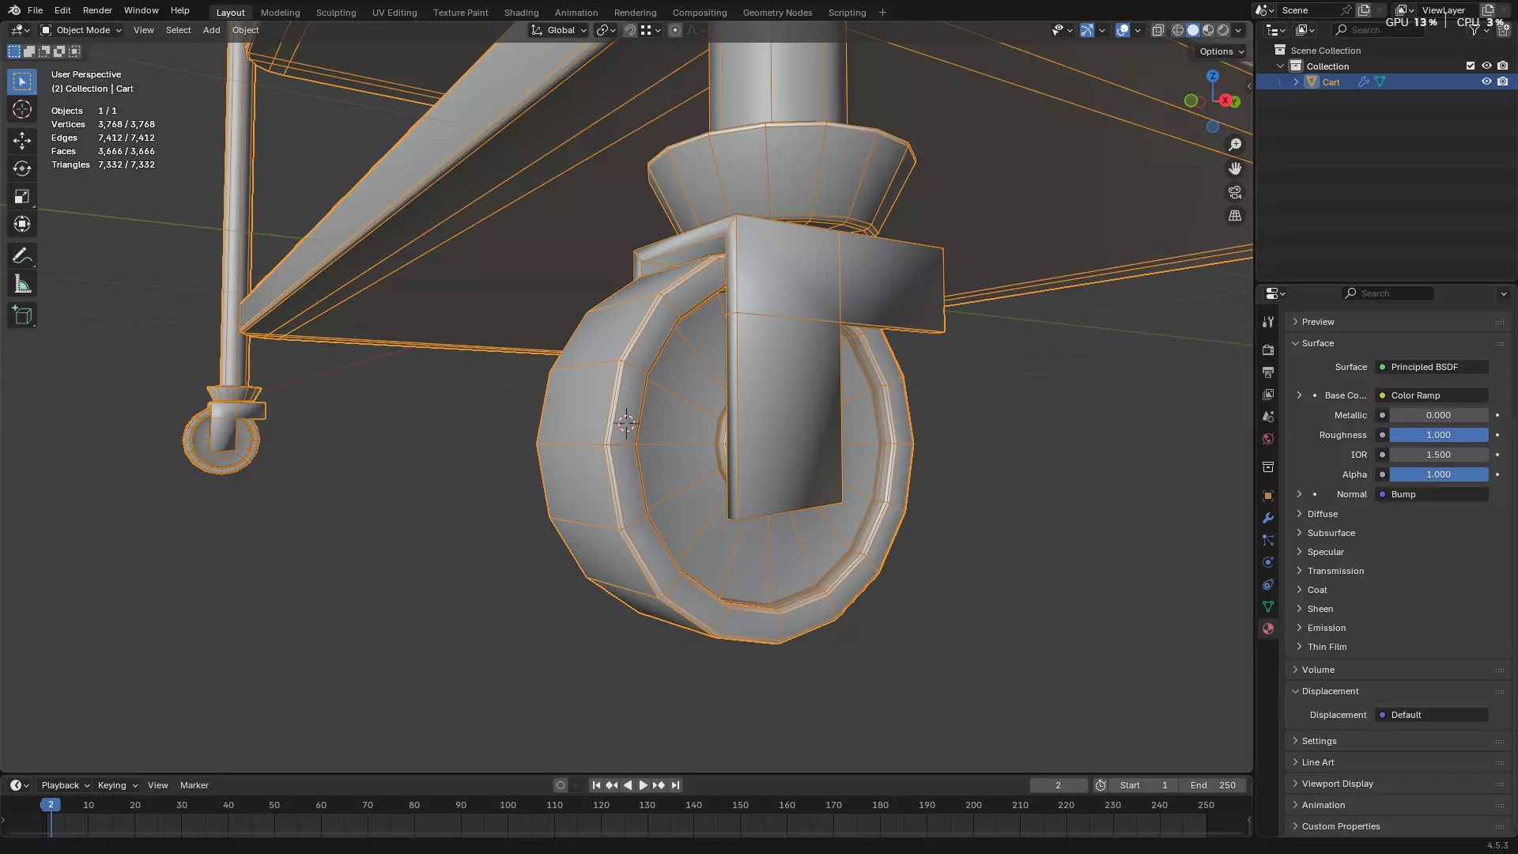Expand the Cart object tree item

pos(1296,82)
